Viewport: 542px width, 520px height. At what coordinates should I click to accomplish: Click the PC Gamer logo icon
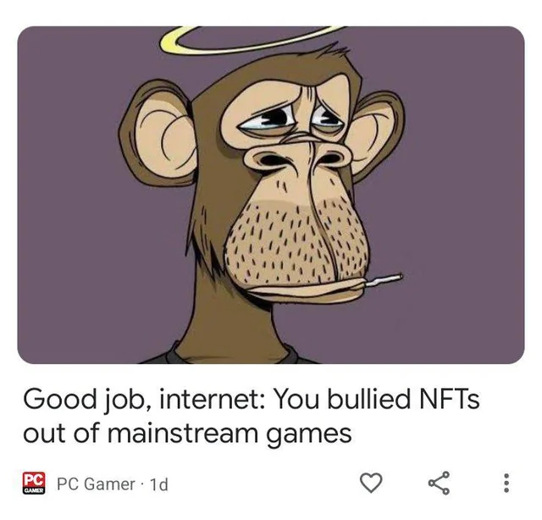[34, 483]
